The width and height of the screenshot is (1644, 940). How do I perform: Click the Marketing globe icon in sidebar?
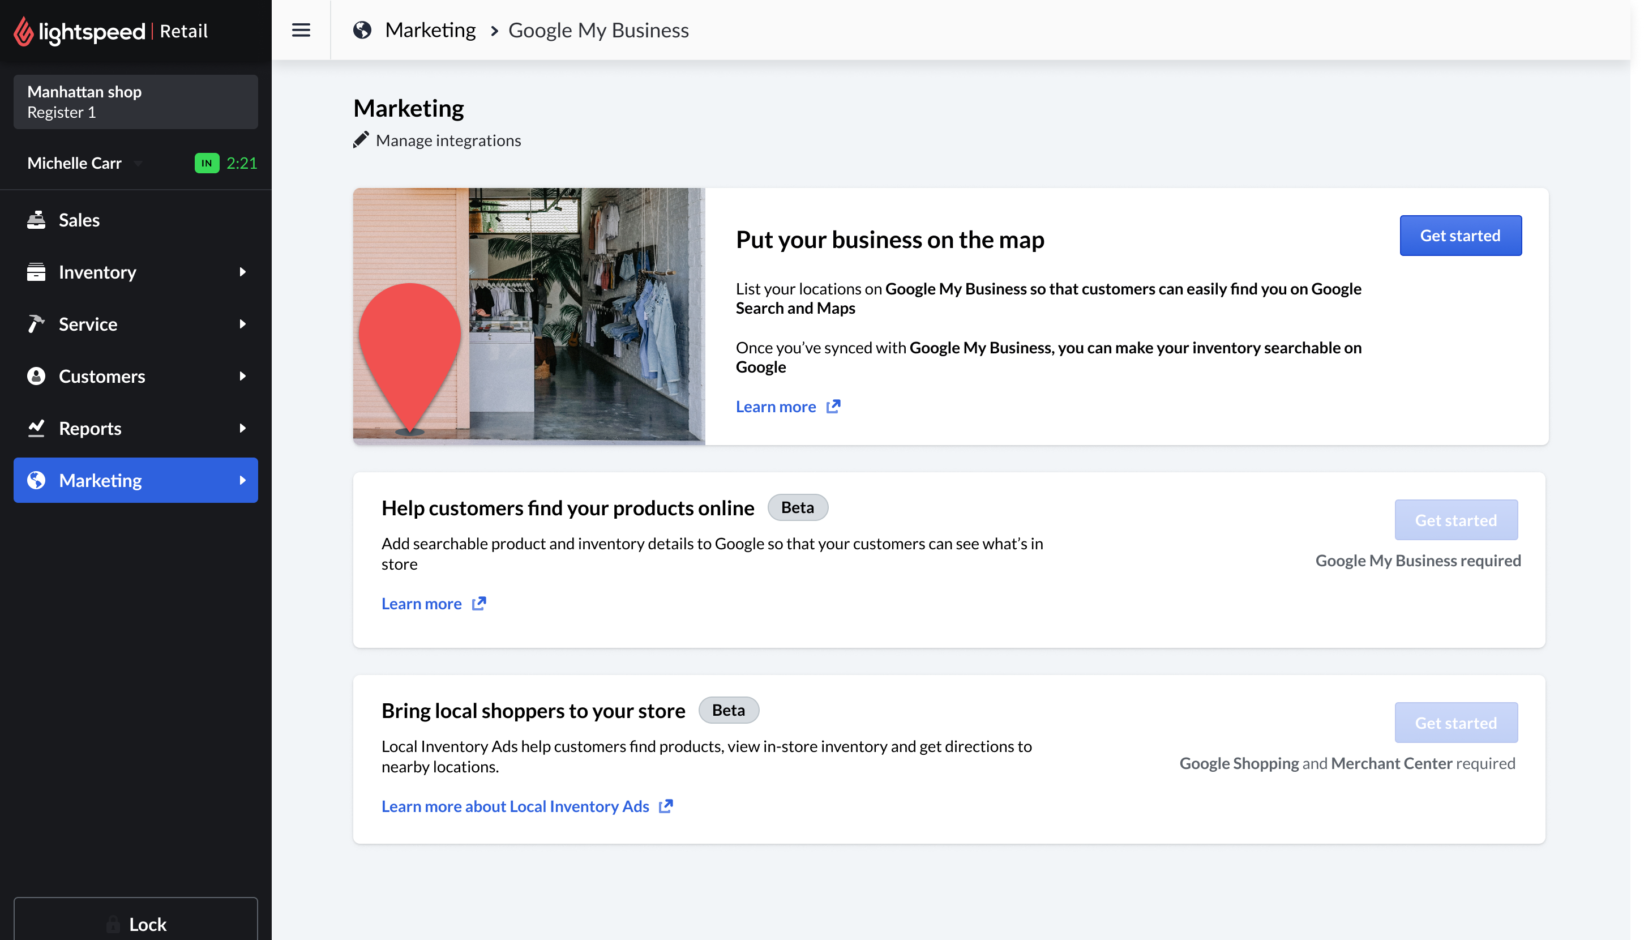[36, 480]
